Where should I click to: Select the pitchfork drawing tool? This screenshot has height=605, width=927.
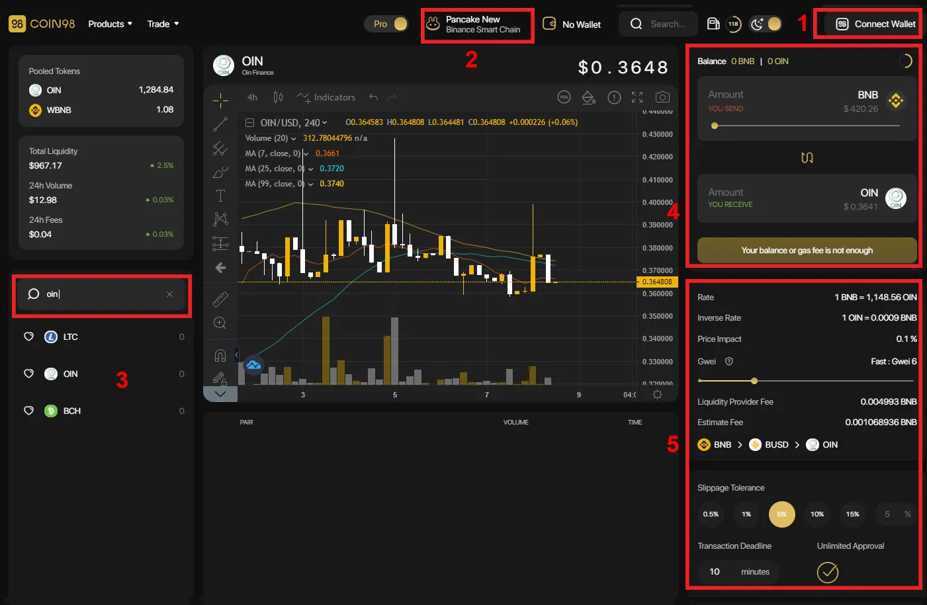[220, 149]
